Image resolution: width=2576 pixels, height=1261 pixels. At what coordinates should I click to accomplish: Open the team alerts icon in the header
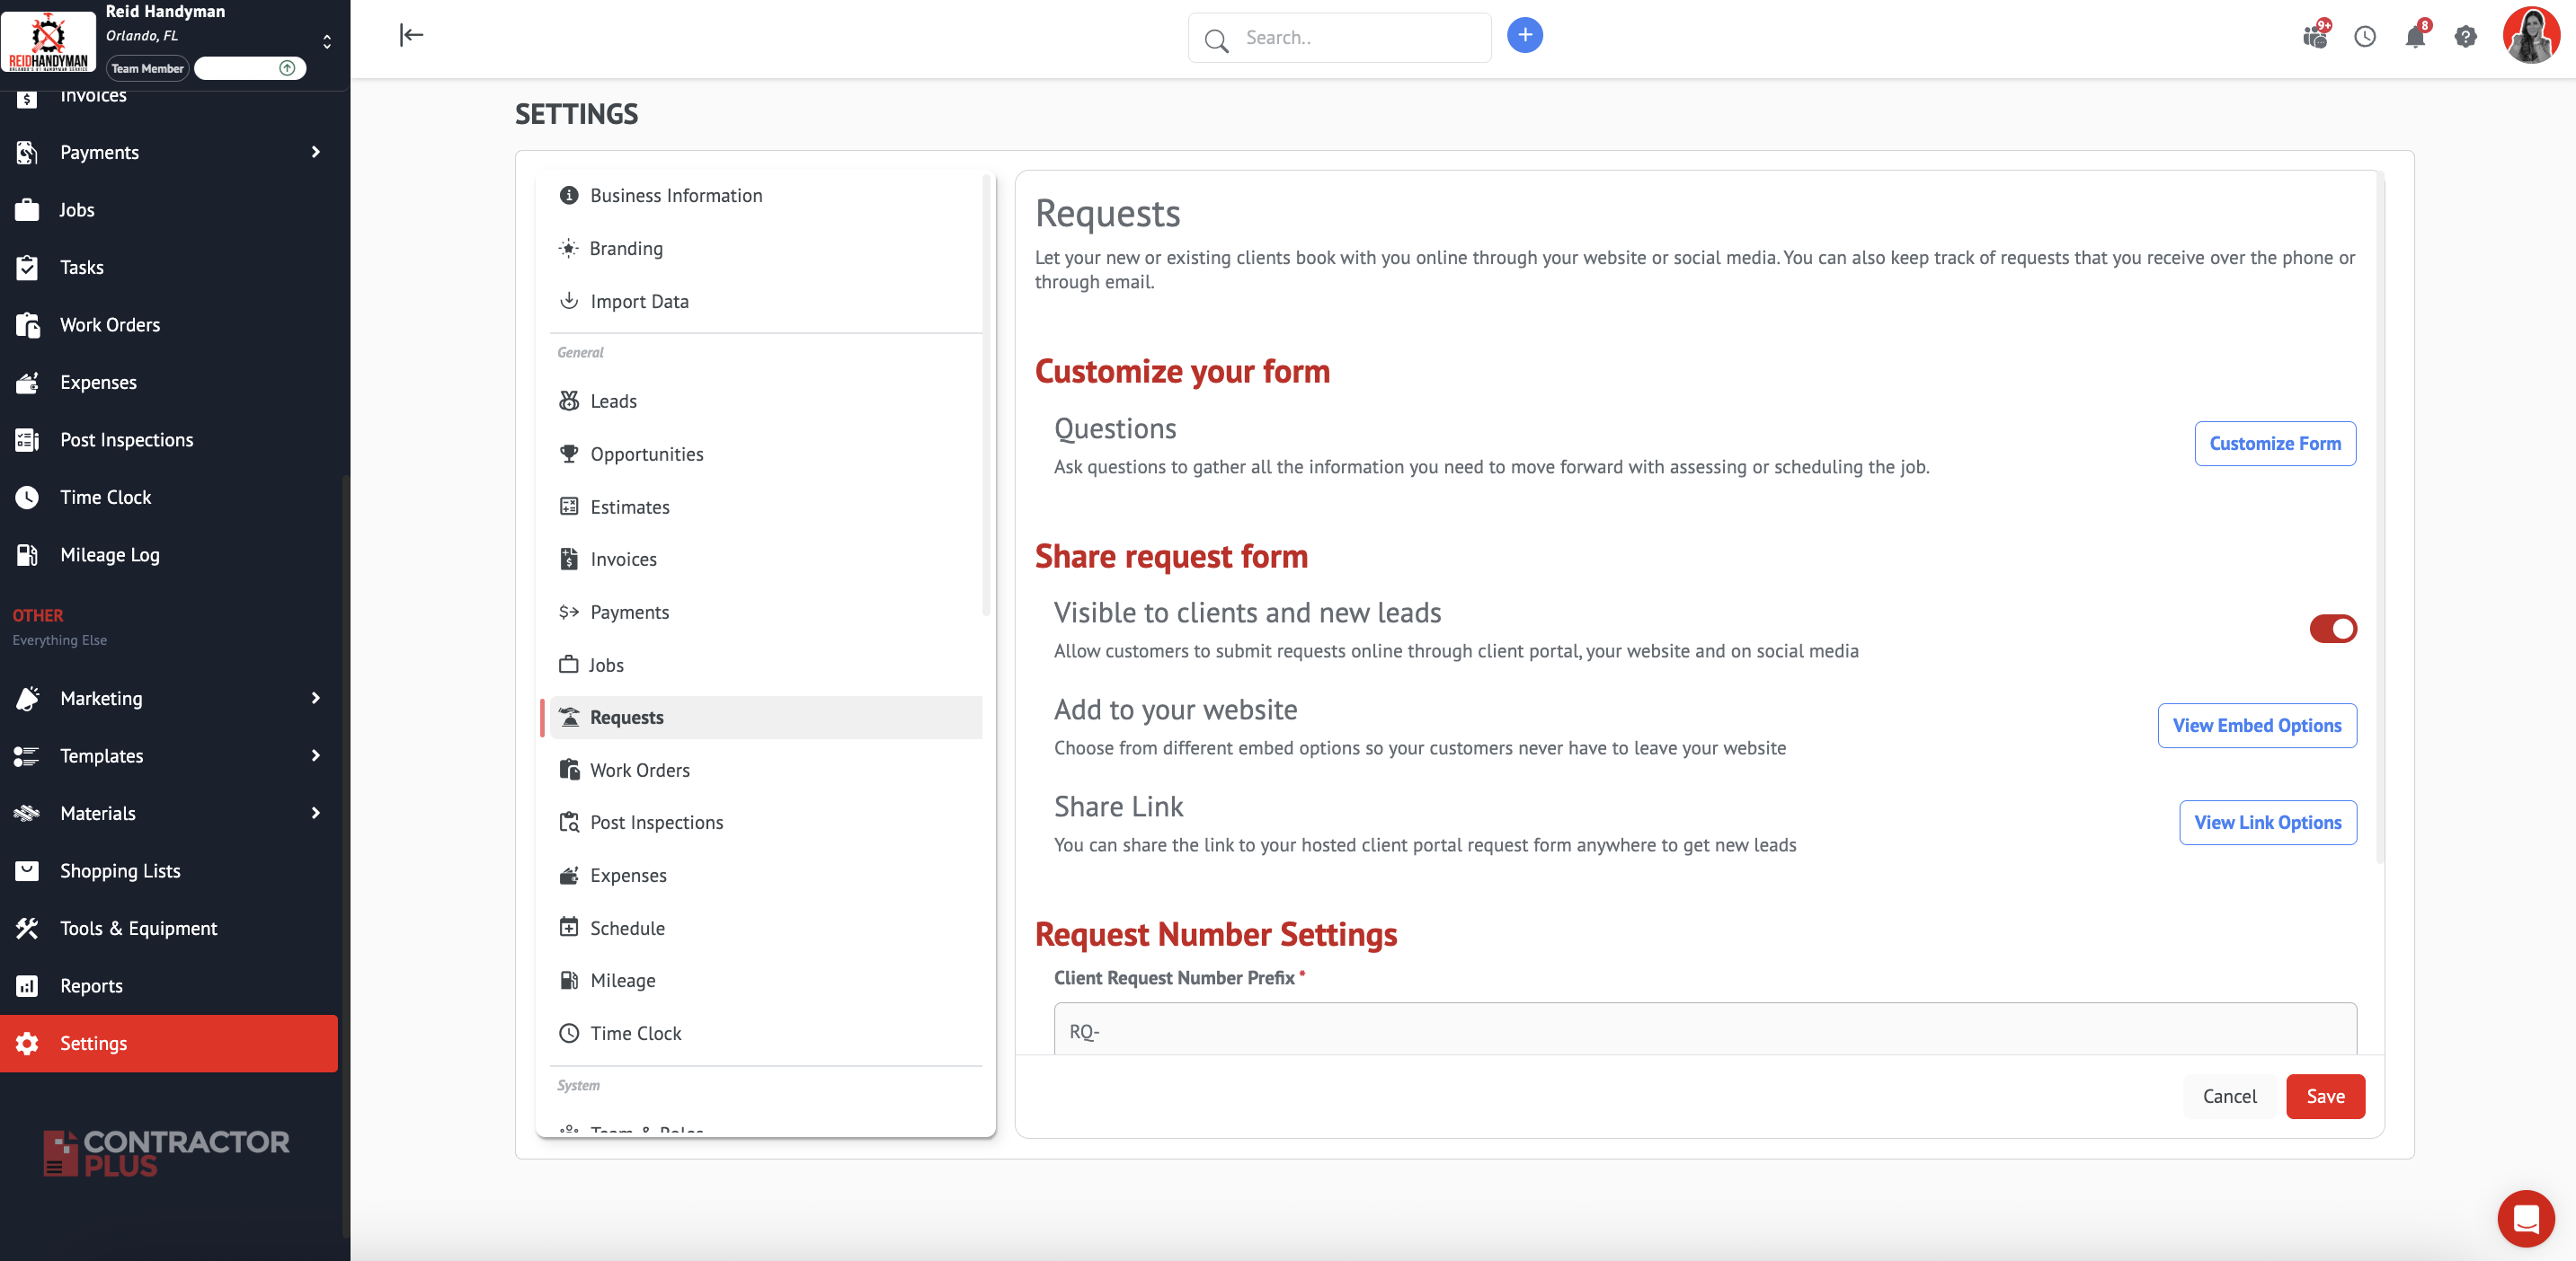(2315, 37)
